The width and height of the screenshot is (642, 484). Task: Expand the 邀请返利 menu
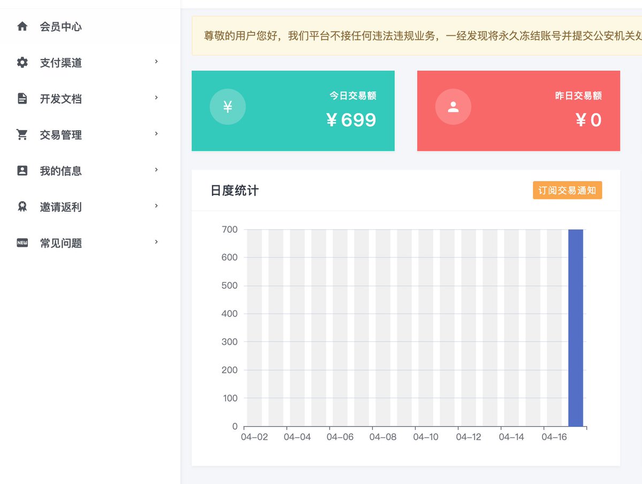click(x=156, y=206)
